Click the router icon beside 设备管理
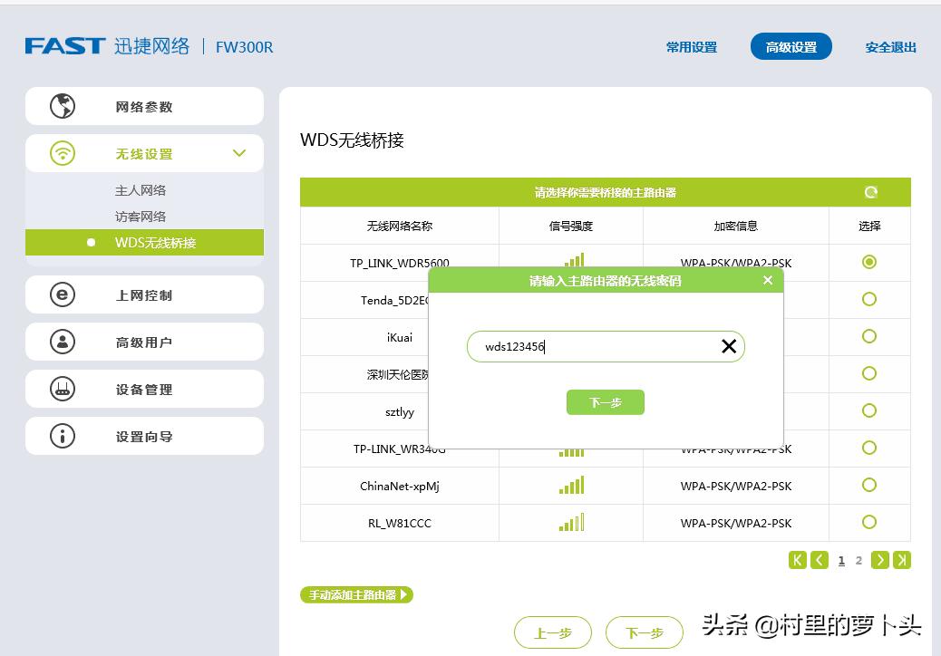This screenshot has width=941, height=656. (59, 389)
